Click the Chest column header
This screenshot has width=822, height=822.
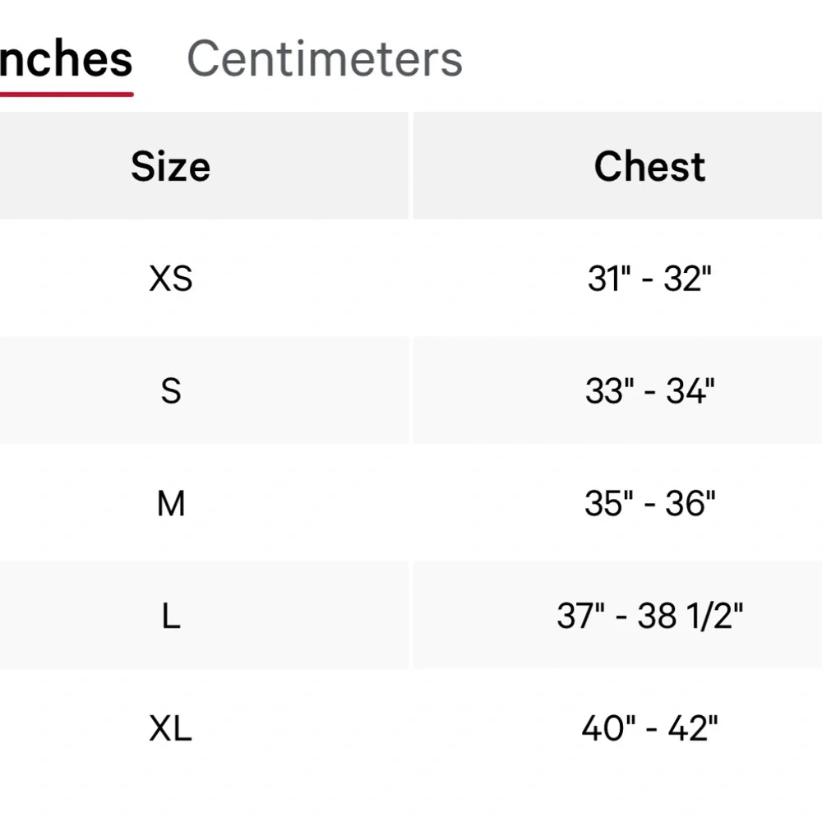tap(649, 167)
